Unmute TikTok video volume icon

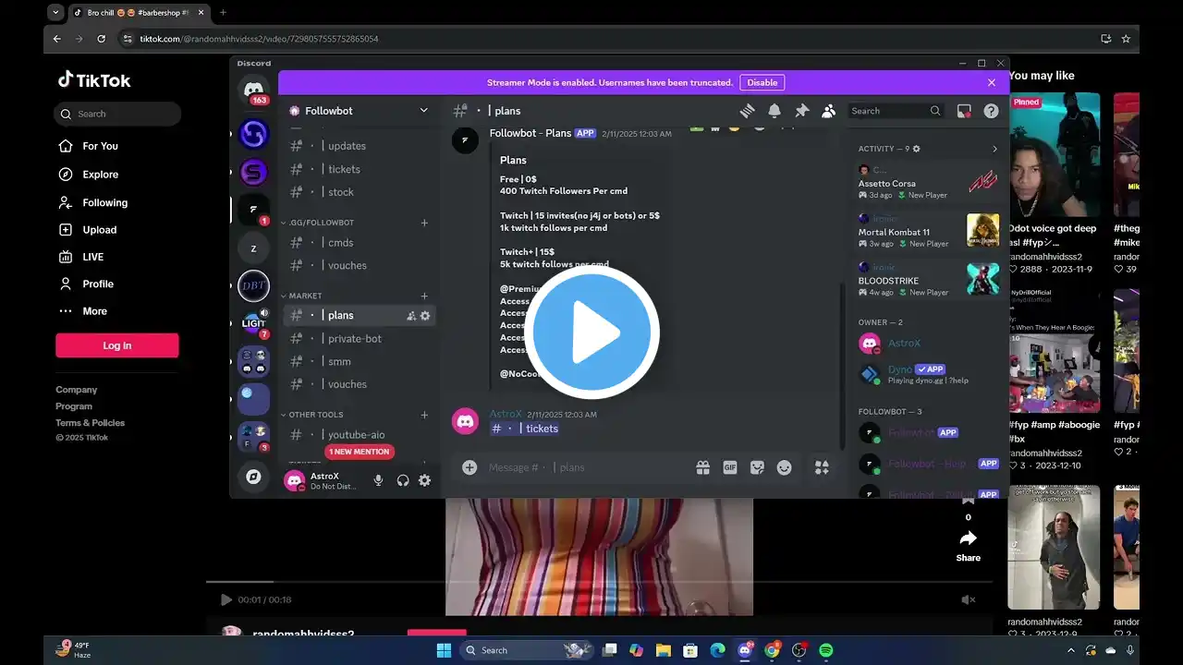969,599
